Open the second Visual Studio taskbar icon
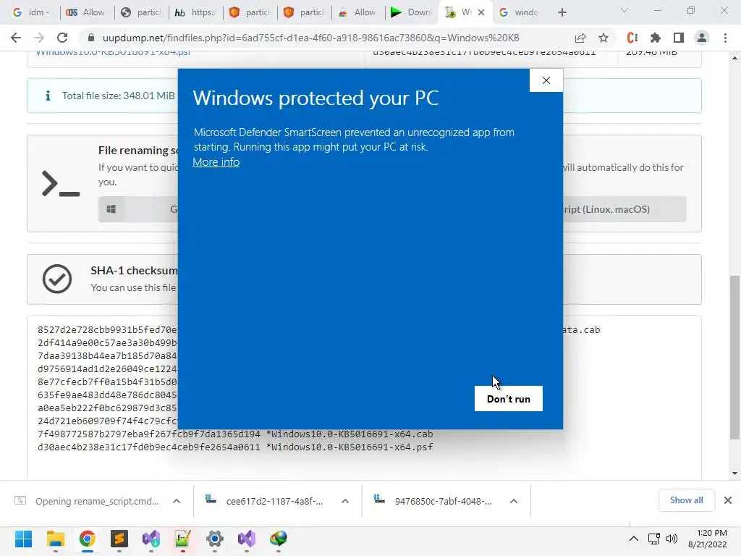 pos(246,539)
